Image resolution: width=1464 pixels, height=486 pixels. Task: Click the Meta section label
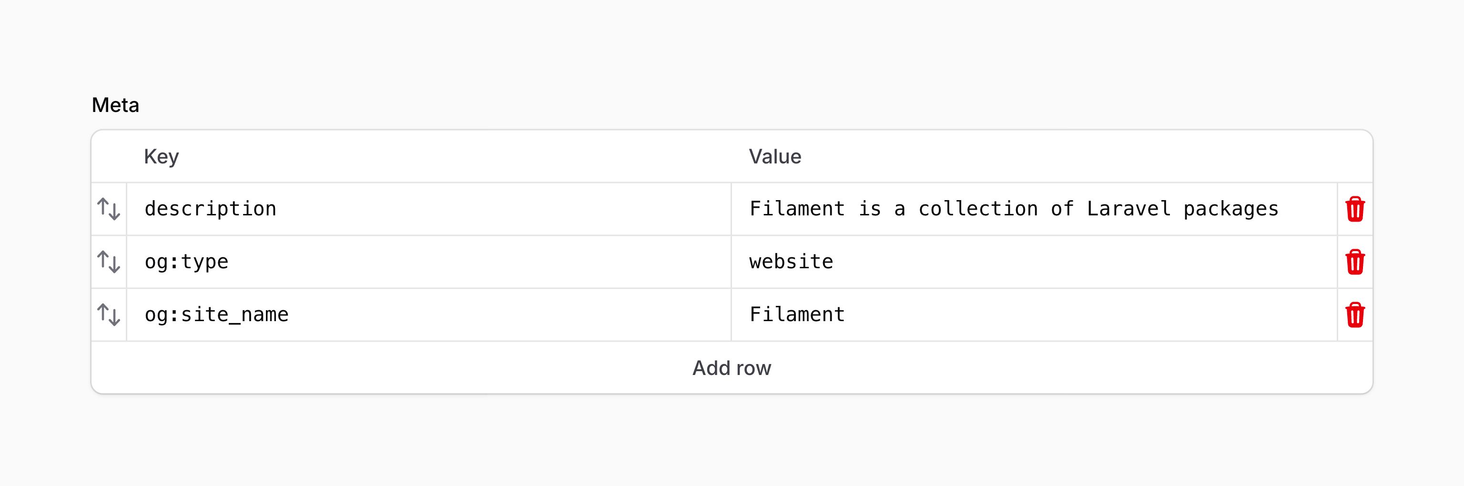point(115,105)
